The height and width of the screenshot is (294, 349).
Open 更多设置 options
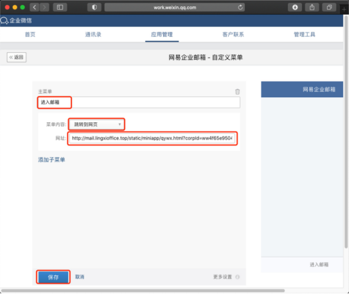click(222, 277)
